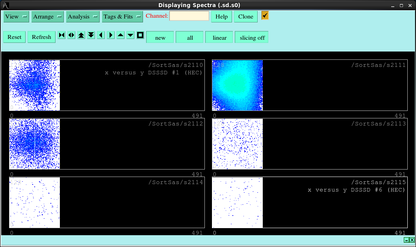Screen dimensions: 416x247
Task: Click the /SortSas/s2113 label
Action: coord(379,124)
